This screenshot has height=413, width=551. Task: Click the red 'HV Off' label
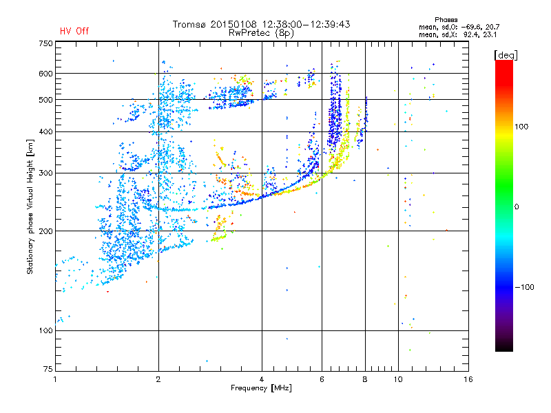[74, 31]
